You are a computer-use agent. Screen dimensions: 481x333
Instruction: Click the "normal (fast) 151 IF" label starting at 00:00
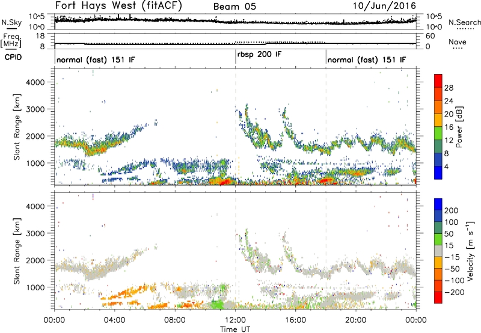point(96,60)
